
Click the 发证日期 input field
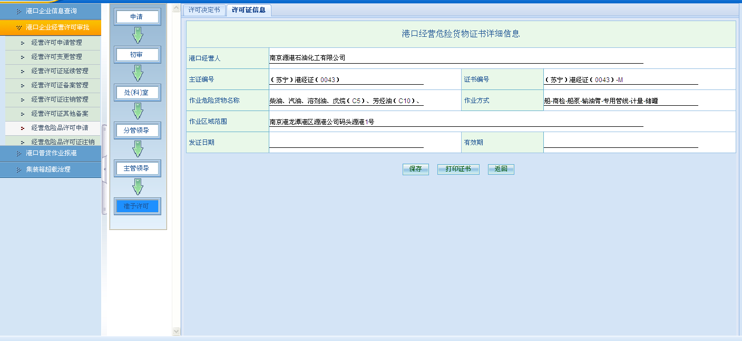(x=346, y=142)
